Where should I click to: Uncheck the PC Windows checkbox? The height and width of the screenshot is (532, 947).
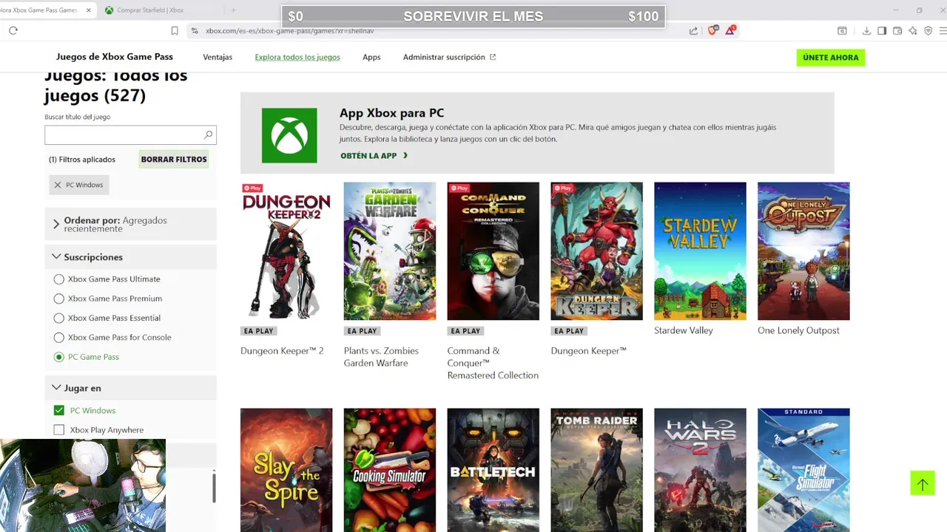(59, 410)
